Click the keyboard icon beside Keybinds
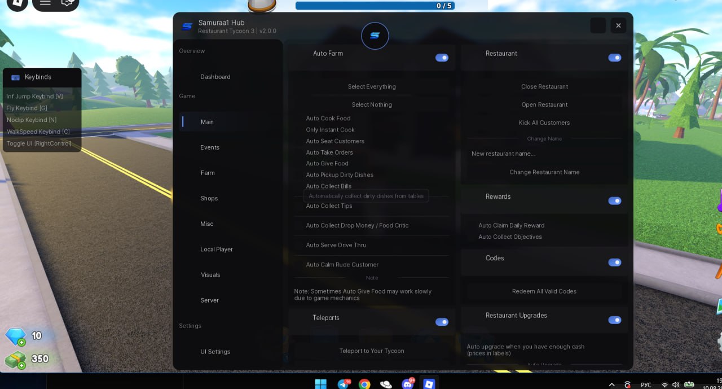Screen dimensions: 722x389 click(15, 77)
